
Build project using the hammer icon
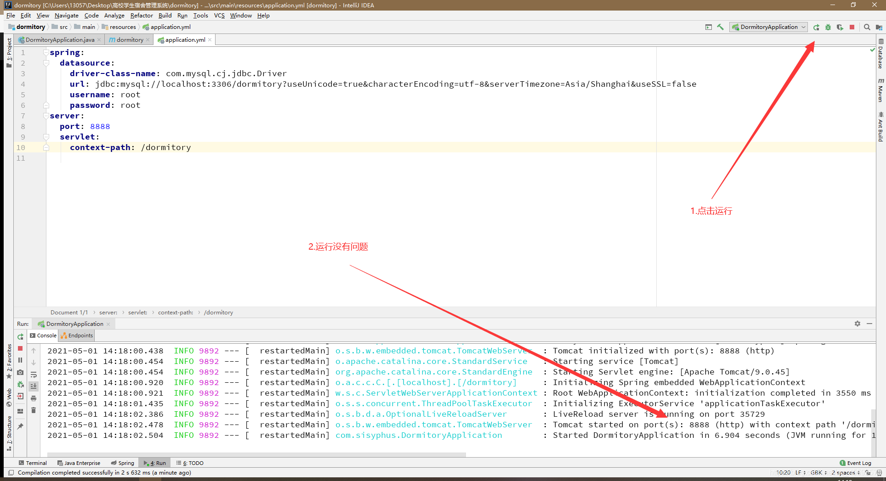pyautogui.click(x=721, y=27)
